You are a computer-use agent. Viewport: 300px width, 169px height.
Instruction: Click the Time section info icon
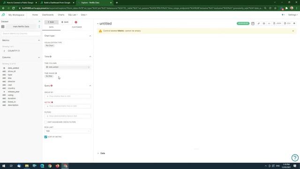click(51, 56)
